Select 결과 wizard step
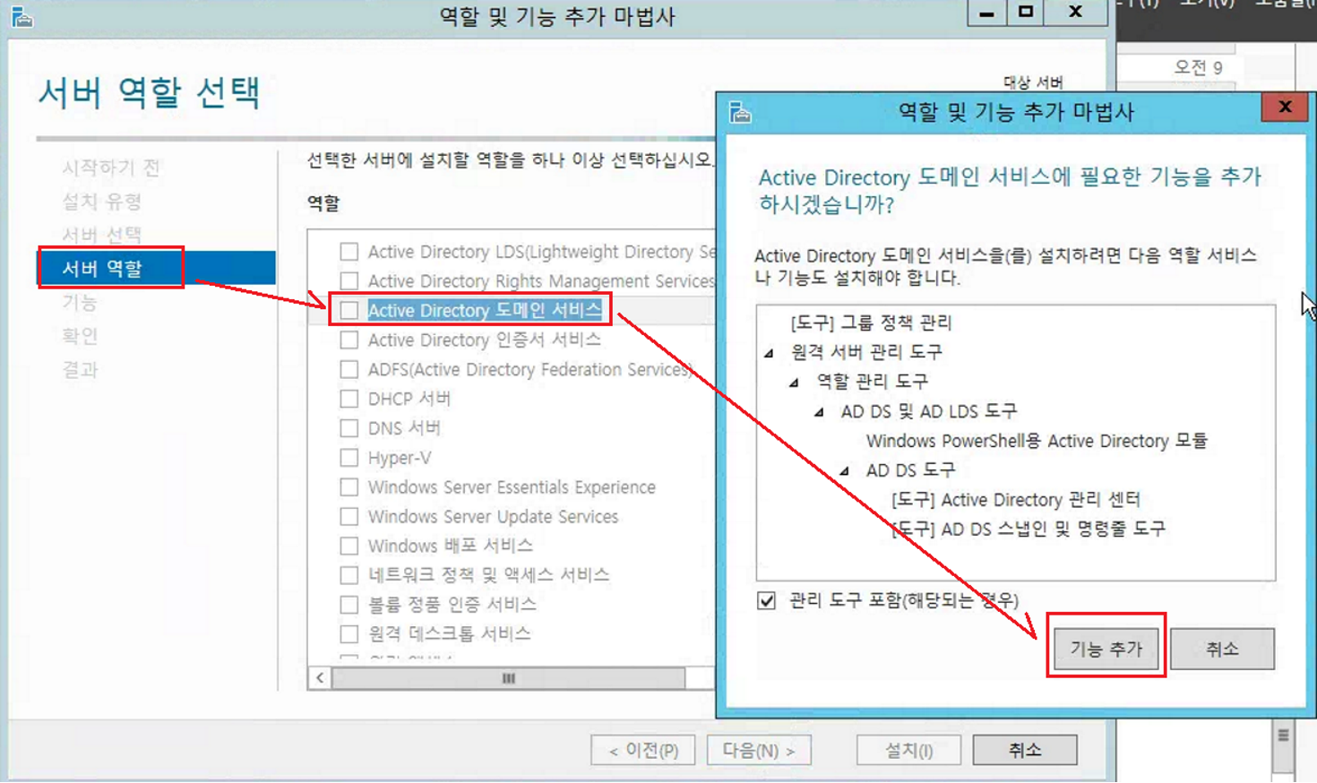The image size is (1317, 783). (x=80, y=370)
